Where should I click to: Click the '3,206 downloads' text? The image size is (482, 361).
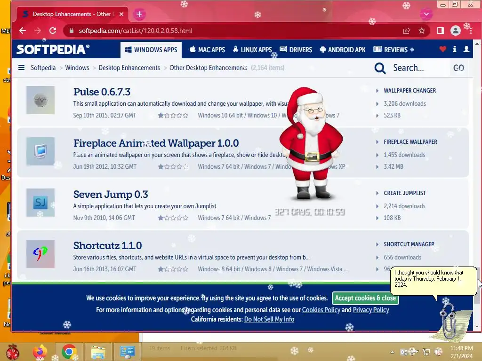404,104
